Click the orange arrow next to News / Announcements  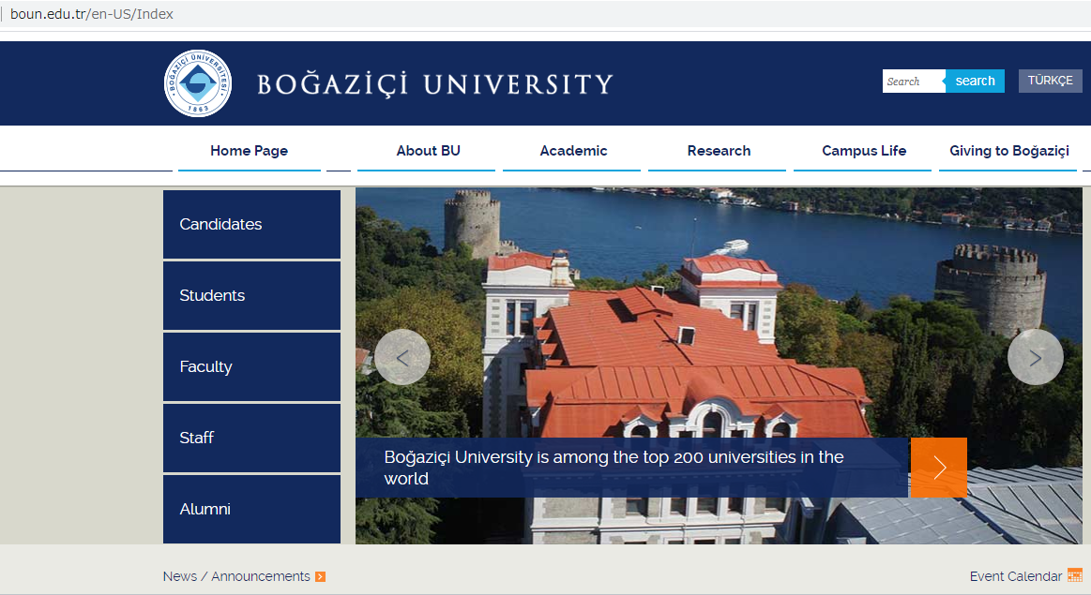pos(320,577)
